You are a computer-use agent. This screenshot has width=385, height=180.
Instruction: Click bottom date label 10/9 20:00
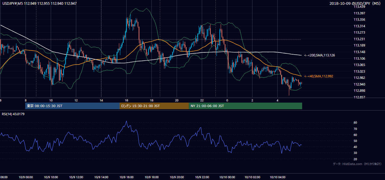(x=177, y=177)
